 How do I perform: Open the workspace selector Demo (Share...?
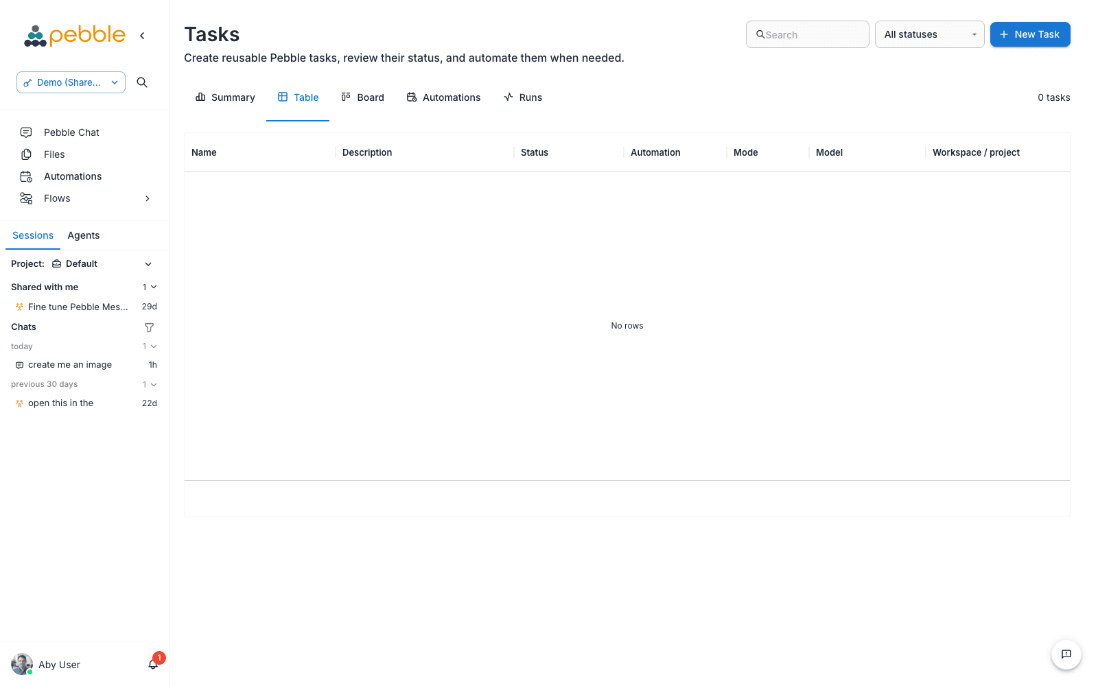71,82
